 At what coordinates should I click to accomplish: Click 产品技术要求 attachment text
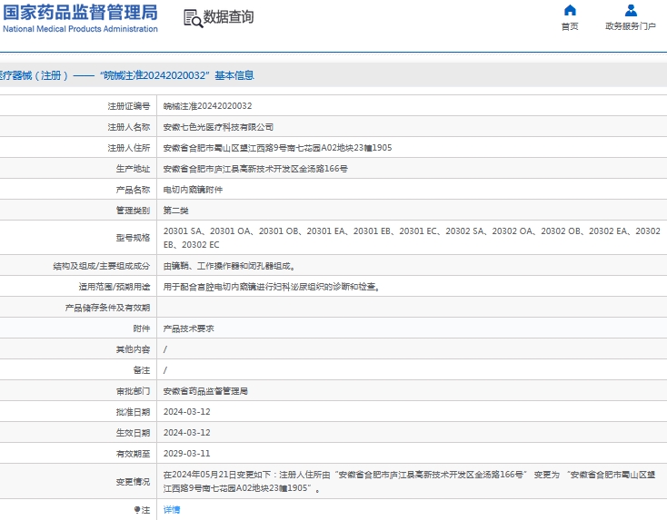tap(189, 329)
